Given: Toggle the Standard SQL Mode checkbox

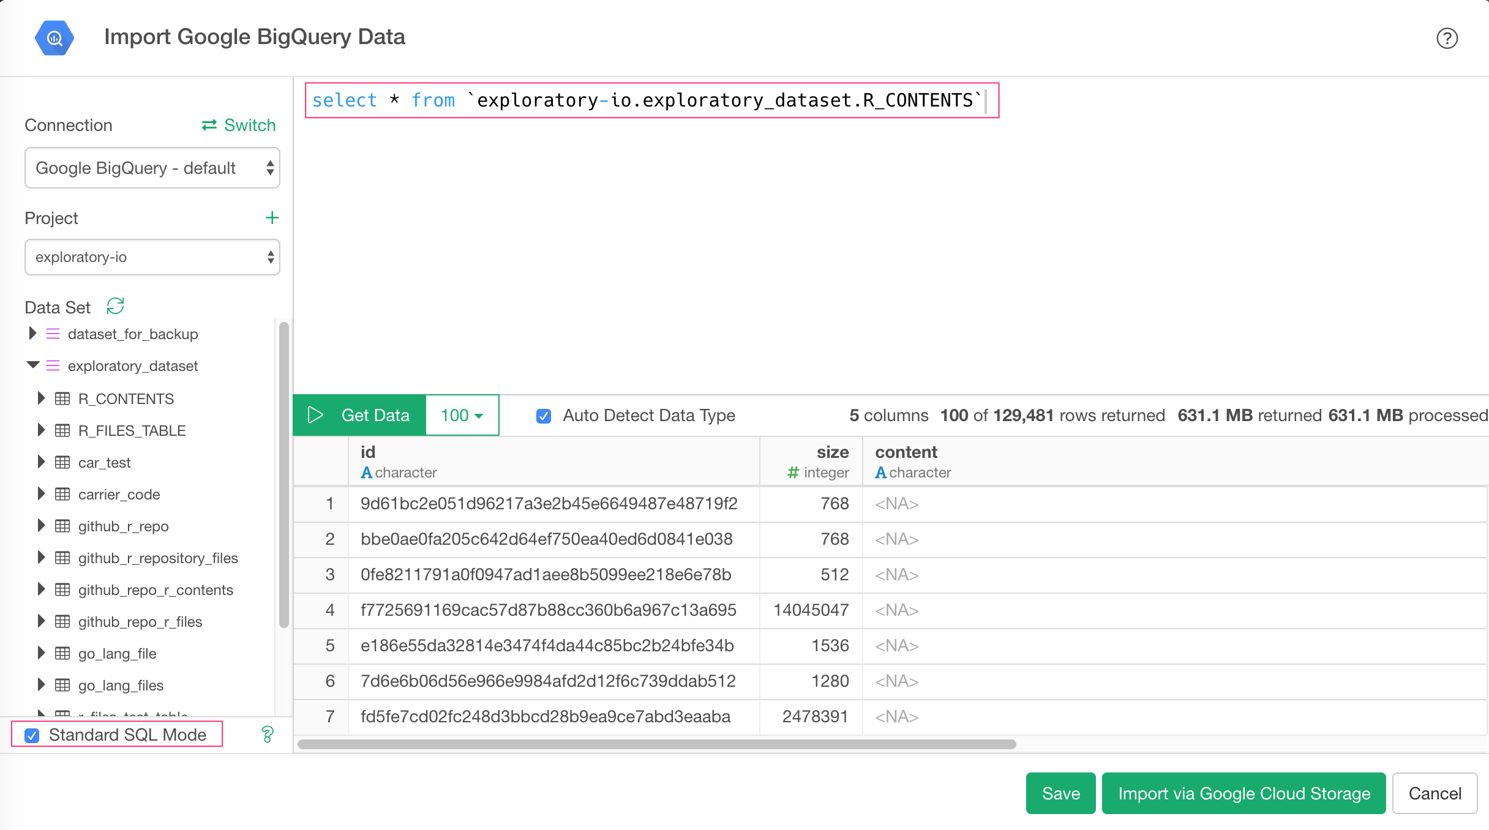Looking at the screenshot, I should [x=32, y=735].
